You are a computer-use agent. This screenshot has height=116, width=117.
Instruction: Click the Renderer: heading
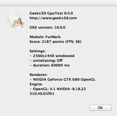[38, 75]
